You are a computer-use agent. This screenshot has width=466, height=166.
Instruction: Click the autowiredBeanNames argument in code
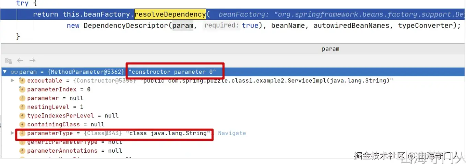(351, 26)
